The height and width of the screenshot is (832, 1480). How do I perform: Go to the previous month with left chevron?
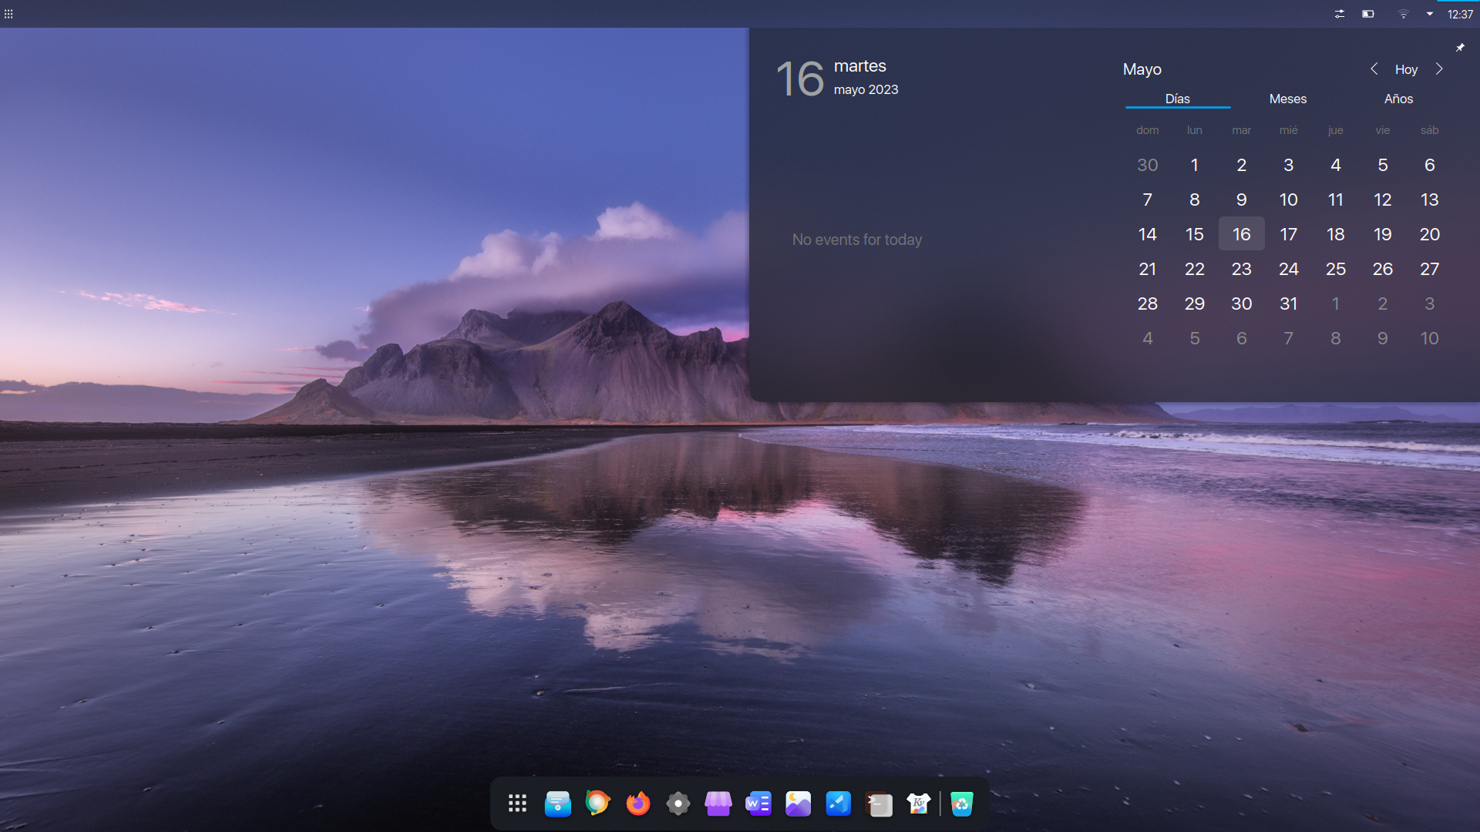click(1374, 69)
